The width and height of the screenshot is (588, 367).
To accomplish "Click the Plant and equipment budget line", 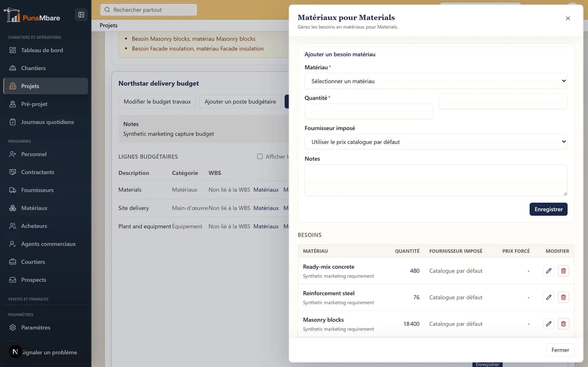I will 145,226.
